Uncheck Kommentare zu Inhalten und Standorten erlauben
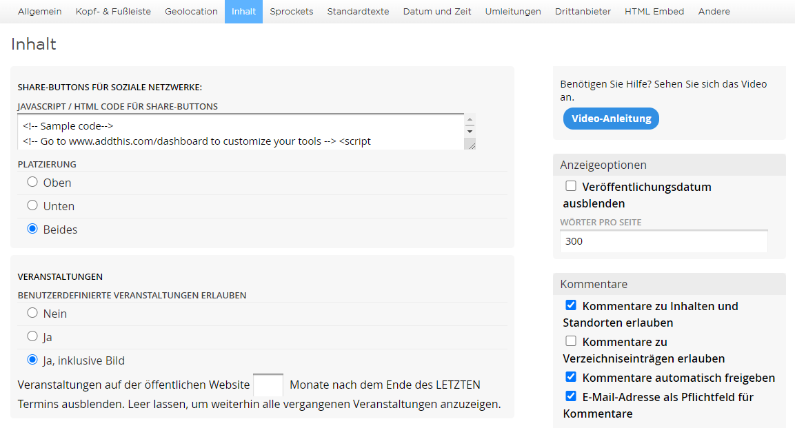This screenshot has width=795, height=428. (571, 305)
